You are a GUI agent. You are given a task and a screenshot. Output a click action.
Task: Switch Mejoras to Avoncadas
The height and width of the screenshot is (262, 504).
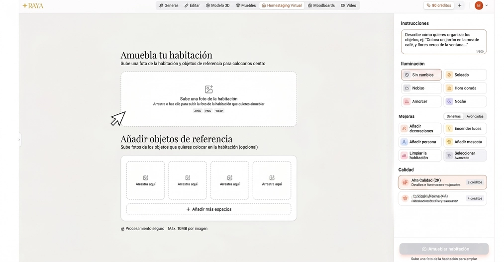(x=475, y=116)
